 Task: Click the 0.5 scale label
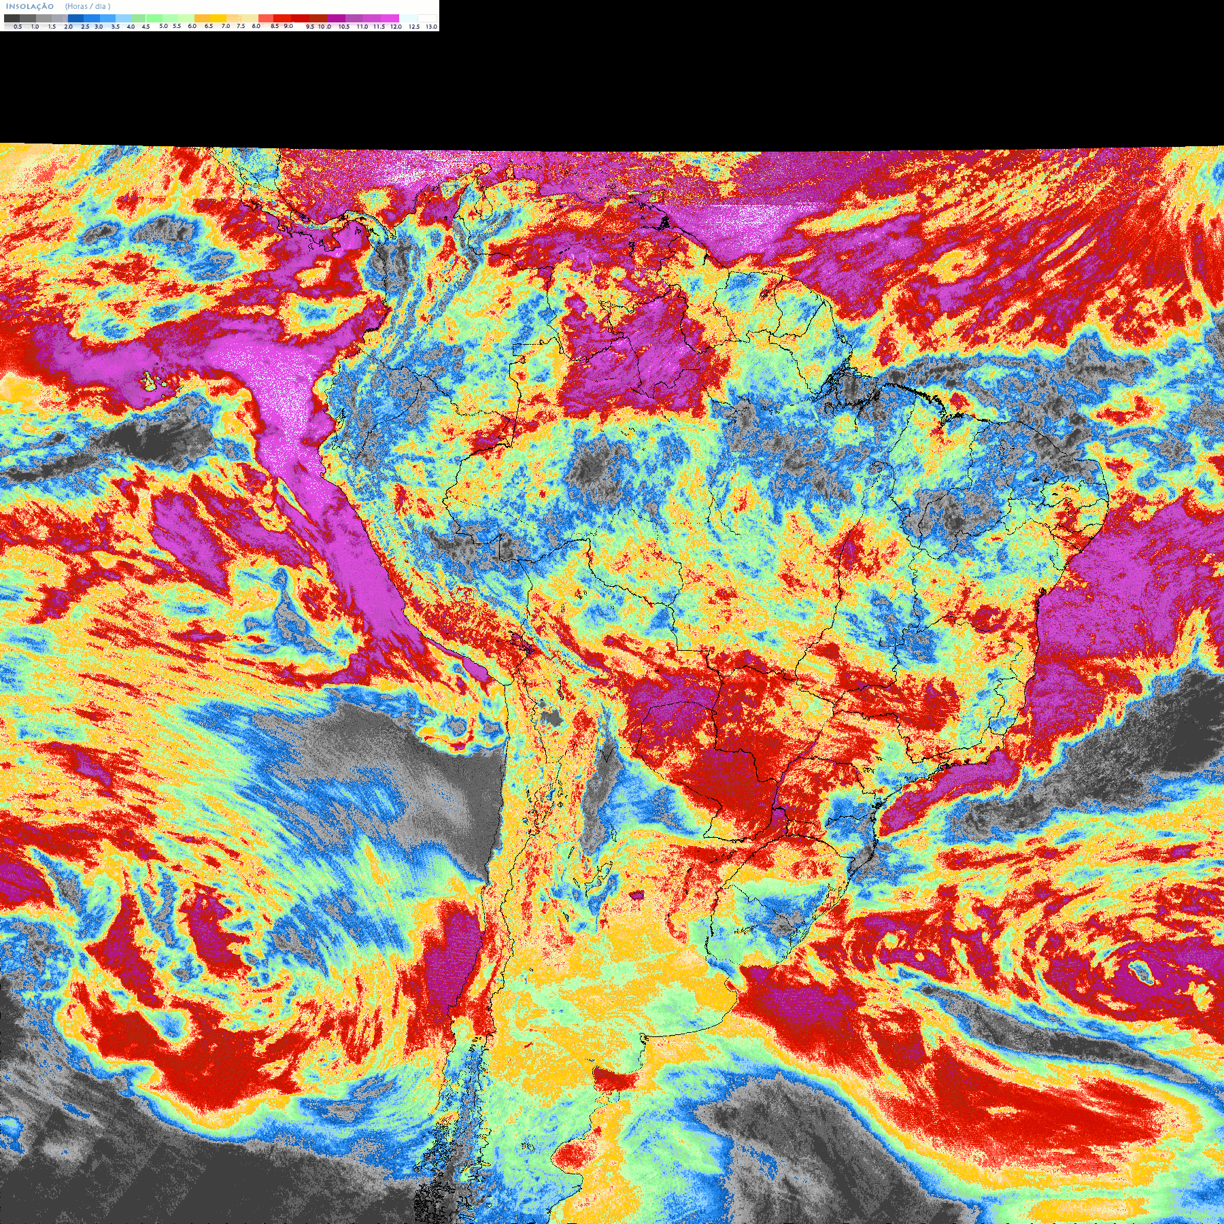click(18, 27)
